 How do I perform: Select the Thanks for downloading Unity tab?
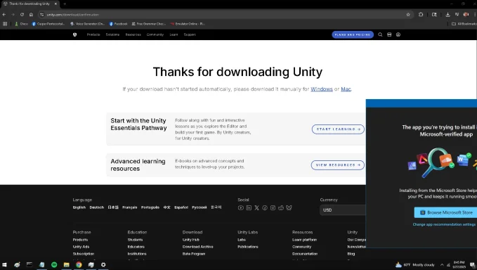[30, 4]
